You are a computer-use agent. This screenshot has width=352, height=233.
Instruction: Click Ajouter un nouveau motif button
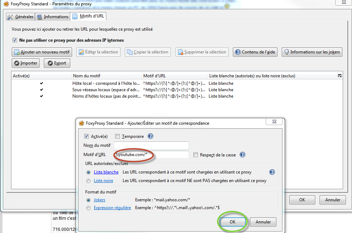coord(42,52)
